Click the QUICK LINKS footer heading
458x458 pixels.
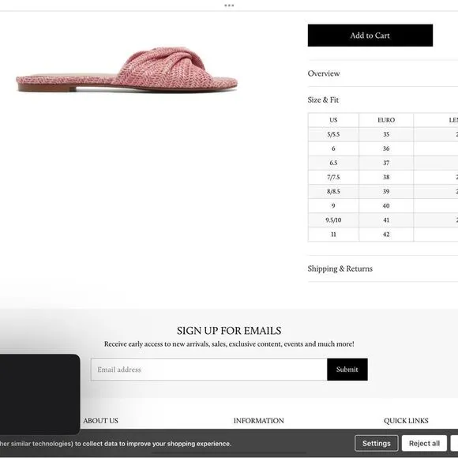pyautogui.click(x=406, y=421)
